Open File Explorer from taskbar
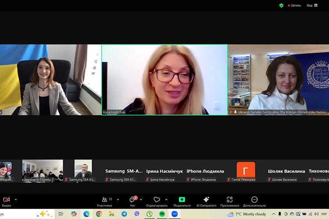Image resolution: width=329 pixels, height=219 pixels. (x=111, y=214)
